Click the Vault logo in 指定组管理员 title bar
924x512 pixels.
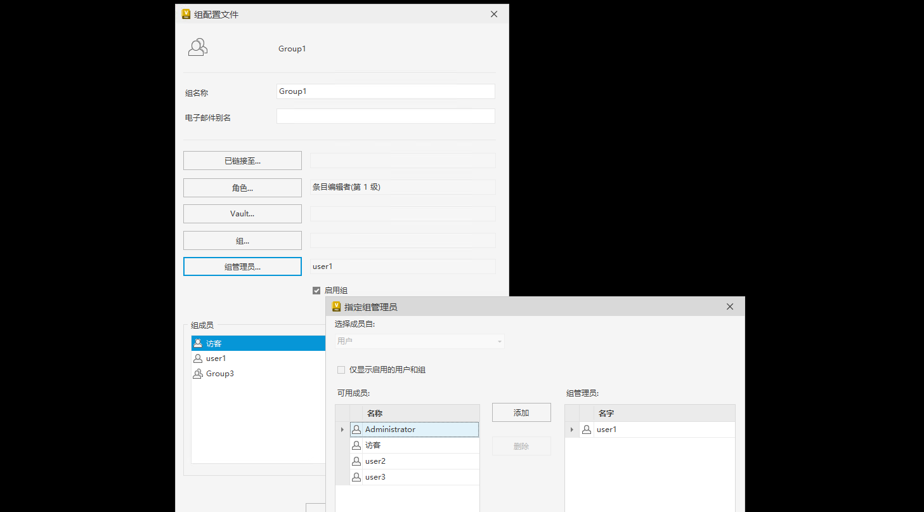tap(336, 306)
